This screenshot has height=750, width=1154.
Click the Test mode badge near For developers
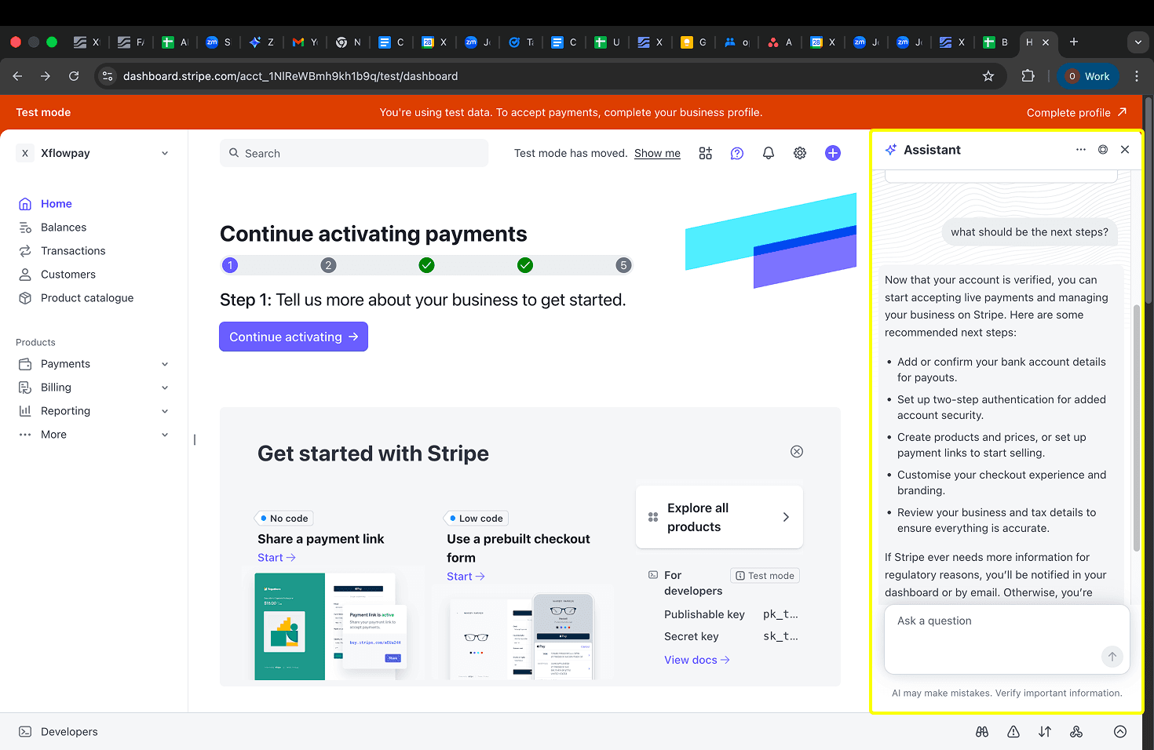[x=765, y=576]
